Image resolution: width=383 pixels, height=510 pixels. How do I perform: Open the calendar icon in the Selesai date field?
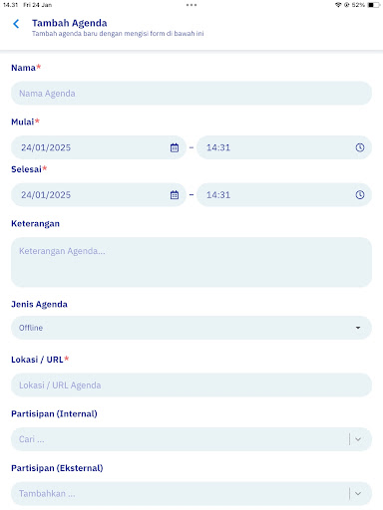pyautogui.click(x=175, y=195)
